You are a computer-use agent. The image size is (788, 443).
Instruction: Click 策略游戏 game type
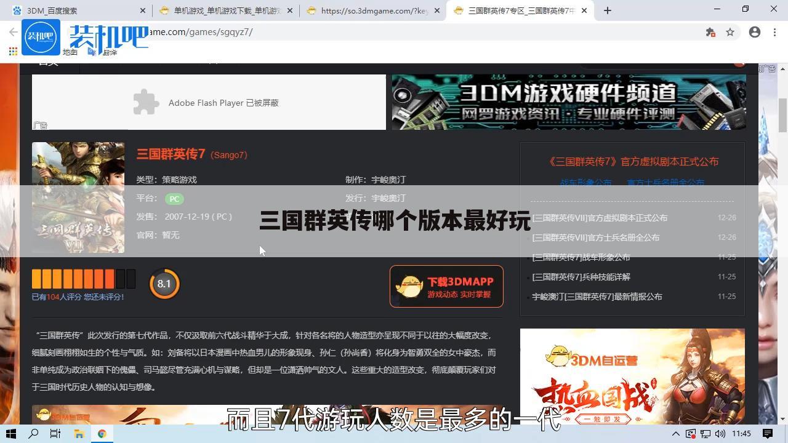[x=179, y=180]
